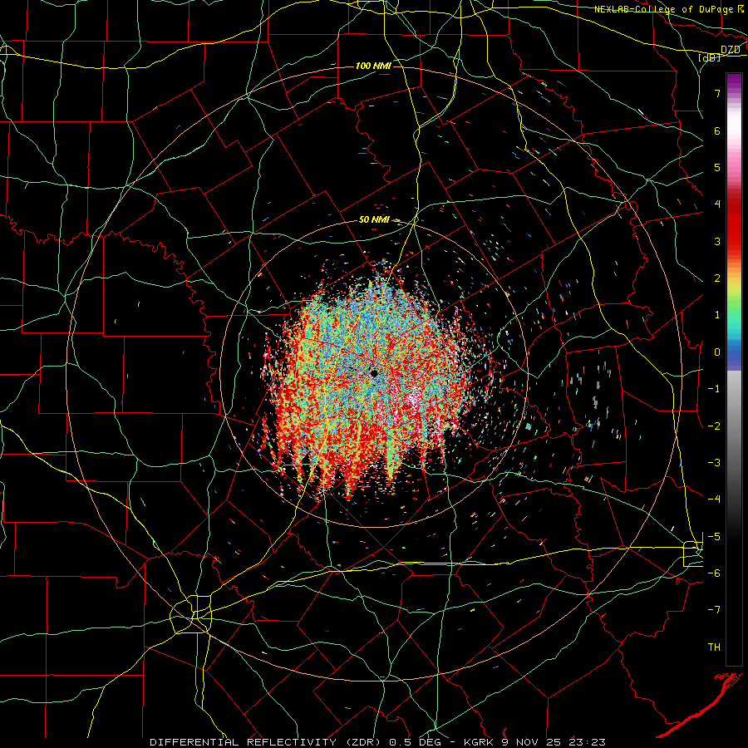Click the black radar site dot at center
Image resolution: width=748 pixels, height=748 pixels.
coord(374,373)
